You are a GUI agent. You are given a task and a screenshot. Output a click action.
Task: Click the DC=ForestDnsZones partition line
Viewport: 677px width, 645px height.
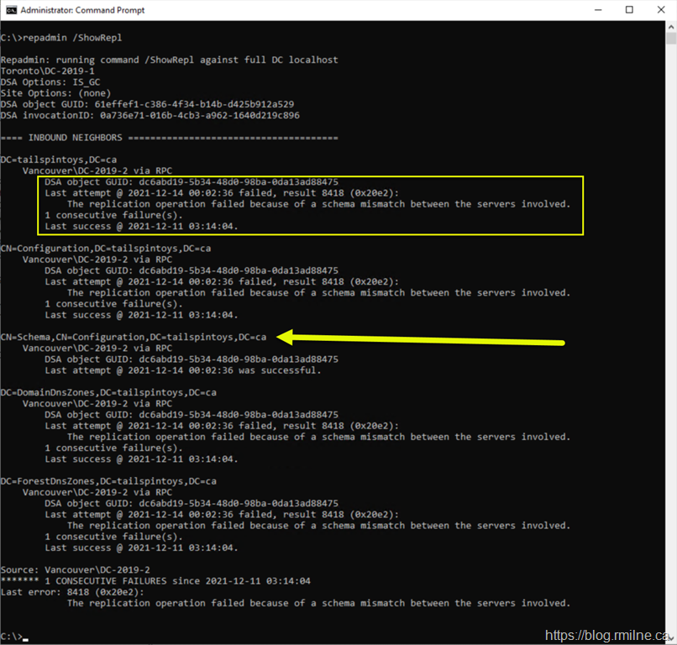[x=108, y=481]
